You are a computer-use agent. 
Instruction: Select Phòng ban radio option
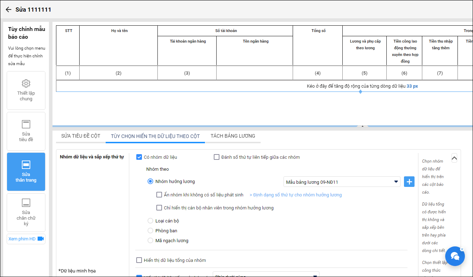[x=150, y=231]
